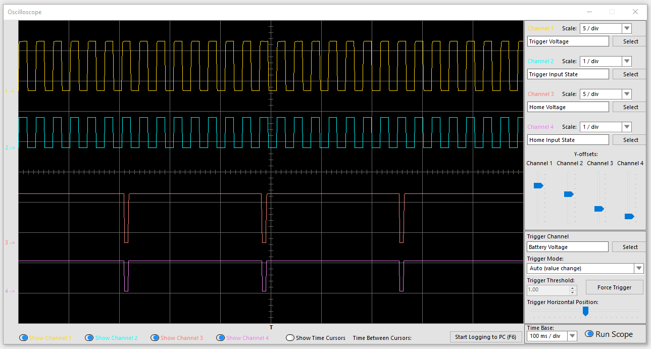Toggle Show Channel 2 visibility
The image size is (651, 349).
click(x=89, y=338)
